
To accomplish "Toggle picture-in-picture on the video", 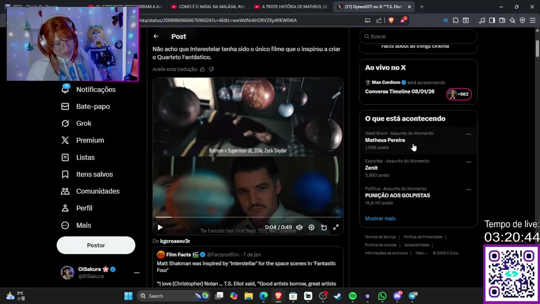I will coord(324,227).
